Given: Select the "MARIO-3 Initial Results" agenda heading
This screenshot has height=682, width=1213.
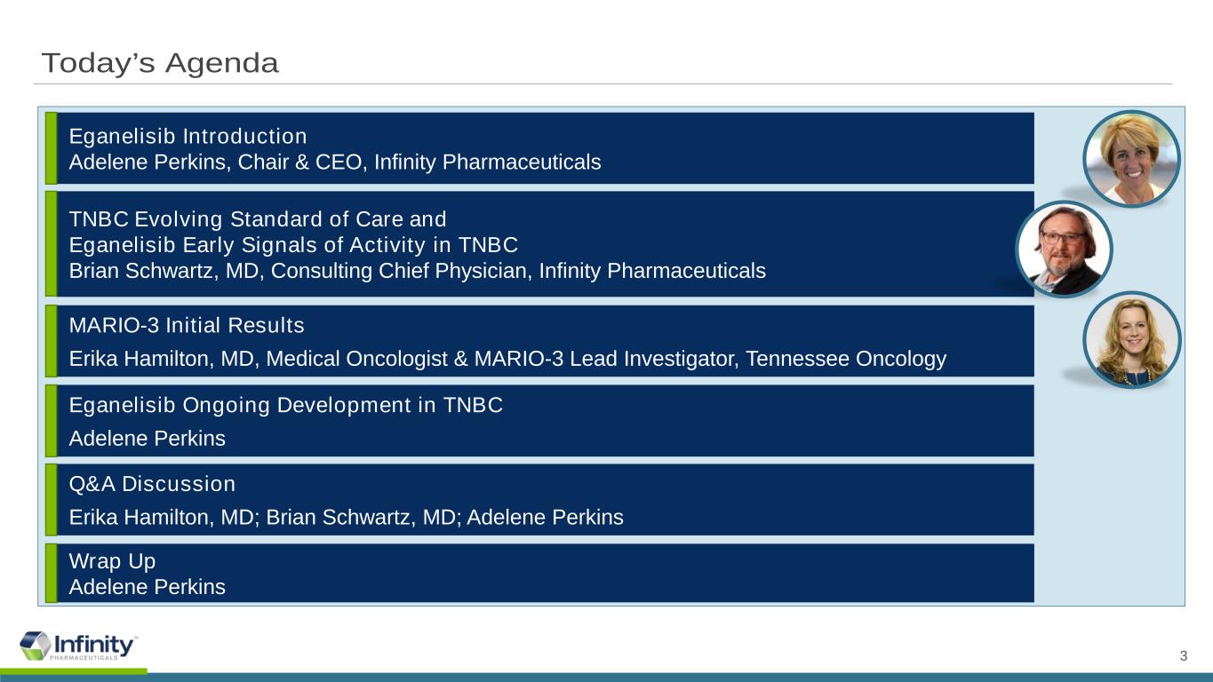Looking at the screenshot, I should (x=187, y=326).
